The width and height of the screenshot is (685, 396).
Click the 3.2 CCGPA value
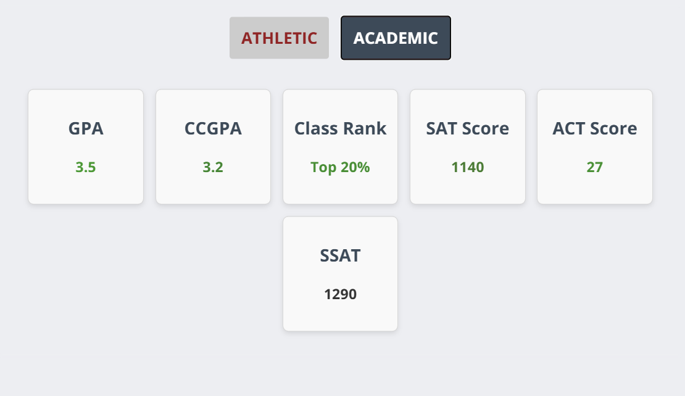coord(213,167)
